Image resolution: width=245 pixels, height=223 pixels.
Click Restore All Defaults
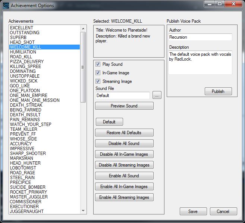point(124,133)
